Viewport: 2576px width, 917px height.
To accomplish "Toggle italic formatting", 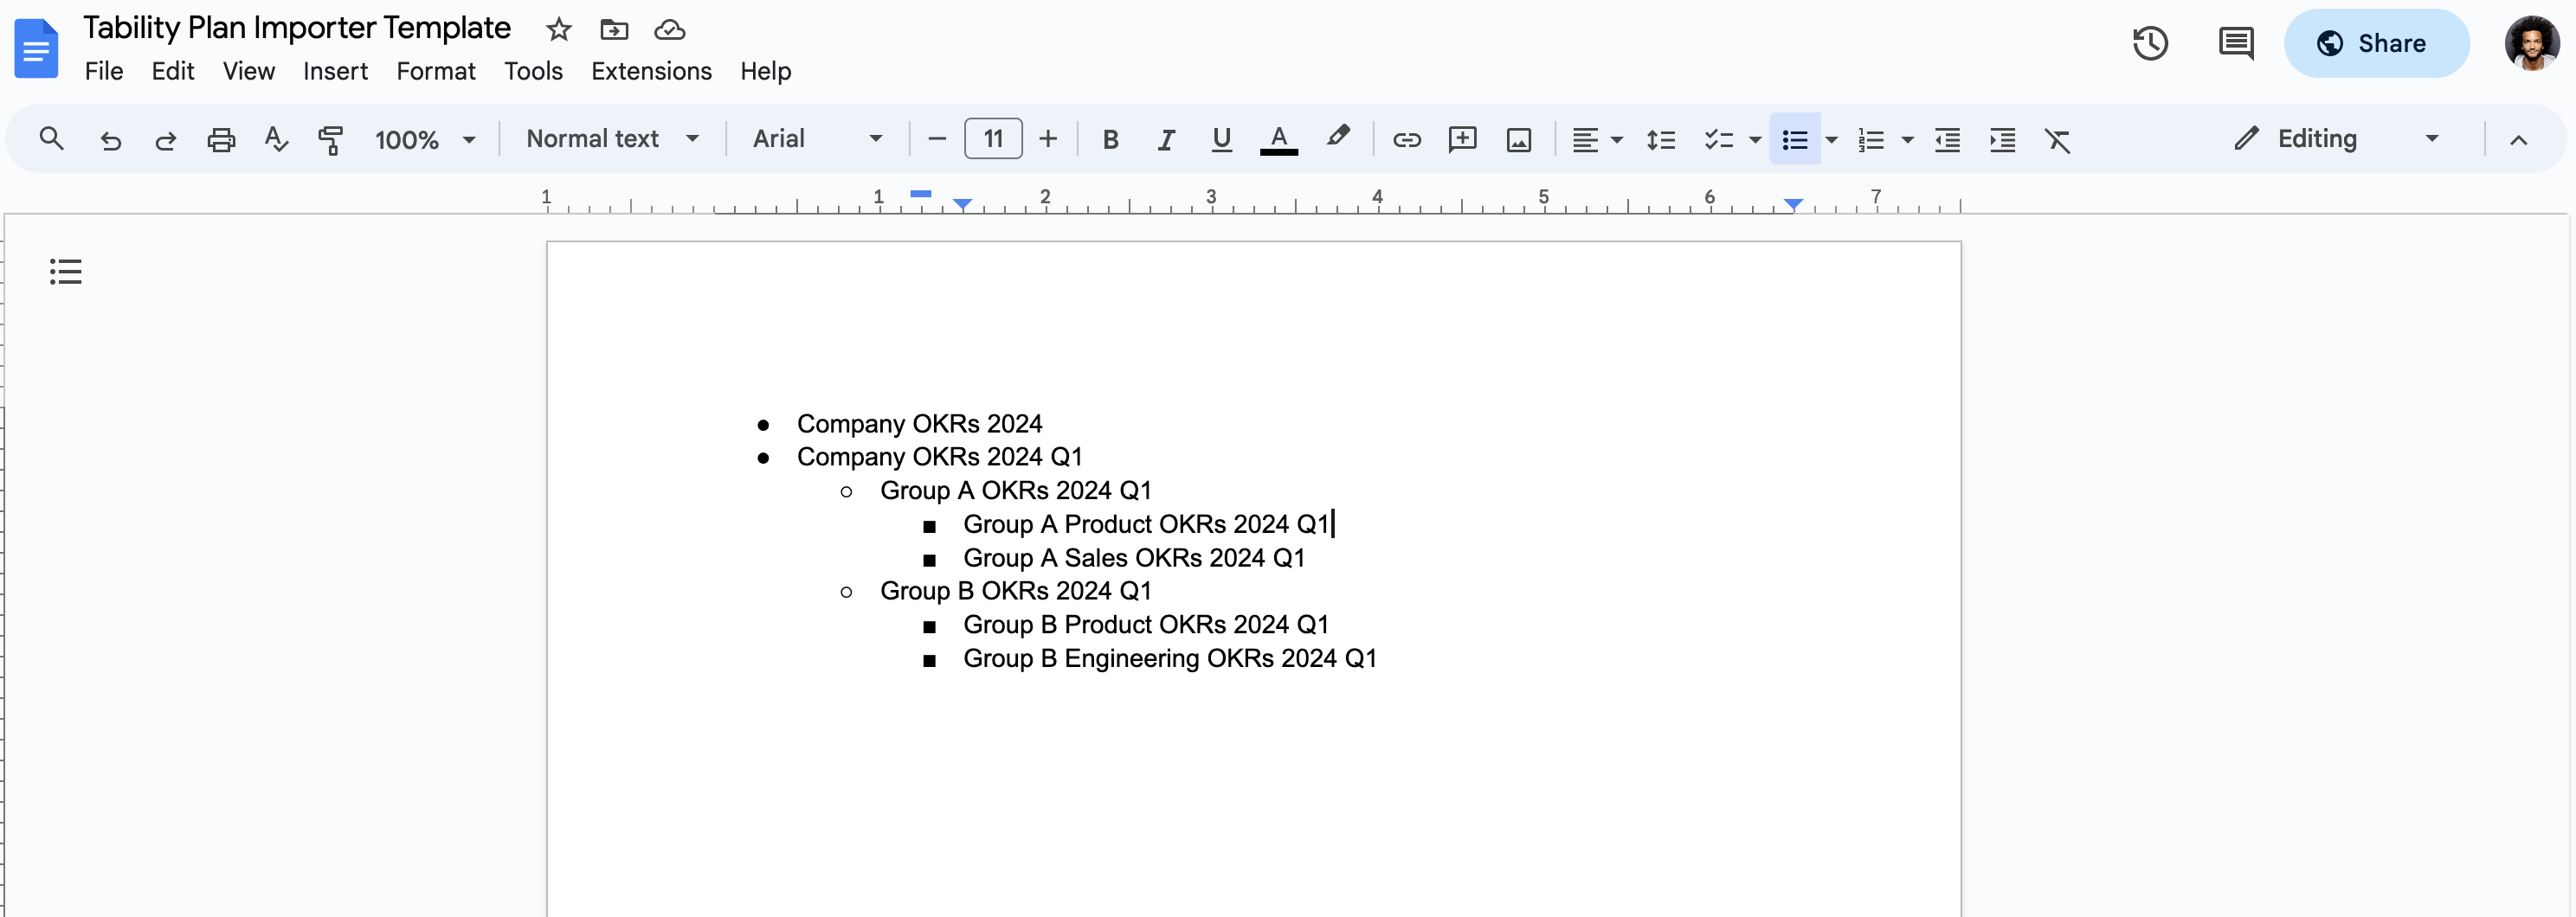I will pos(1165,139).
